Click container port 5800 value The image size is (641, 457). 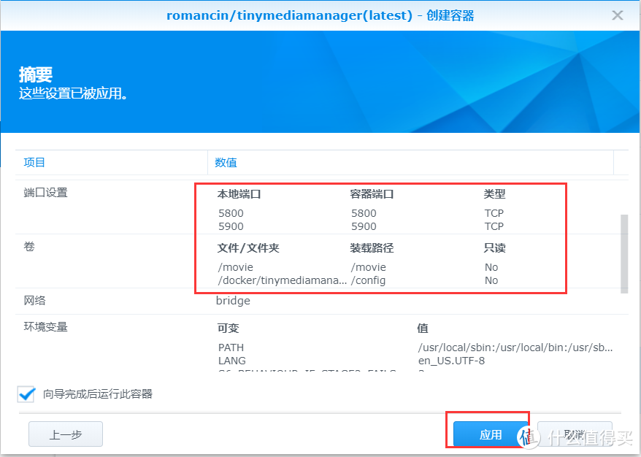coord(364,213)
